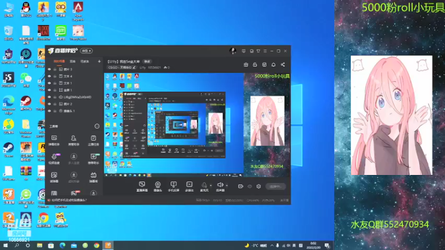Hide the 文本 4 layer with its eye icon
Screen dimensions: 445x250
pos(50,76)
